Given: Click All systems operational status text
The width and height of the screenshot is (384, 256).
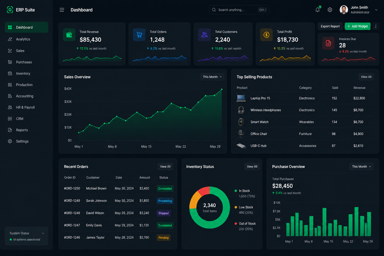Looking at the screenshot, I should pyautogui.click(x=26, y=239).
